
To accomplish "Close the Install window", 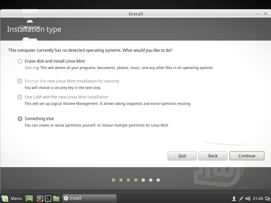I will [x=266, y=14].
